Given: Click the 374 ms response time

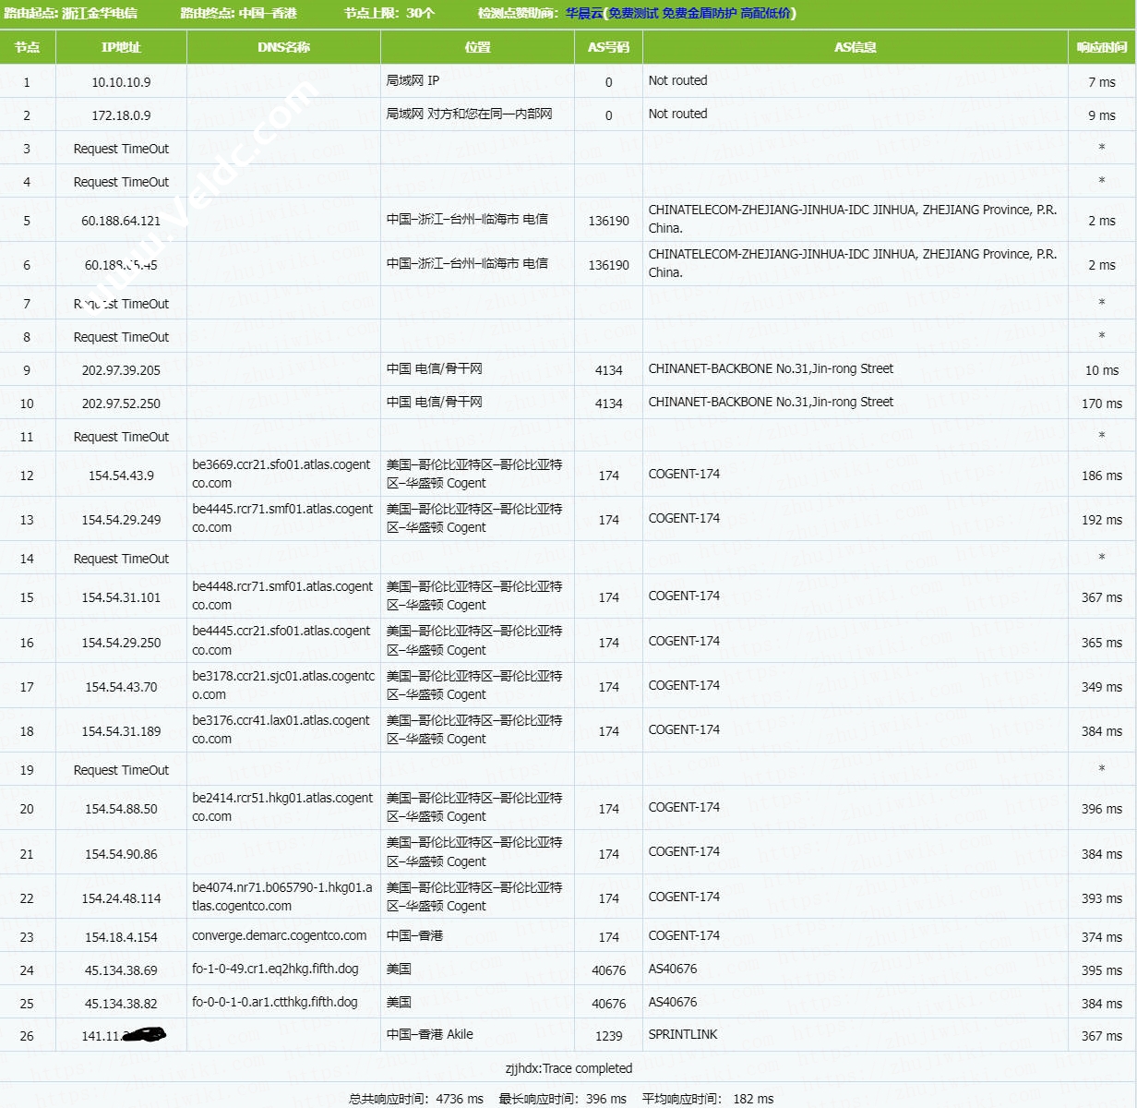Looking at the screenshot, I should click(1102, 937).
